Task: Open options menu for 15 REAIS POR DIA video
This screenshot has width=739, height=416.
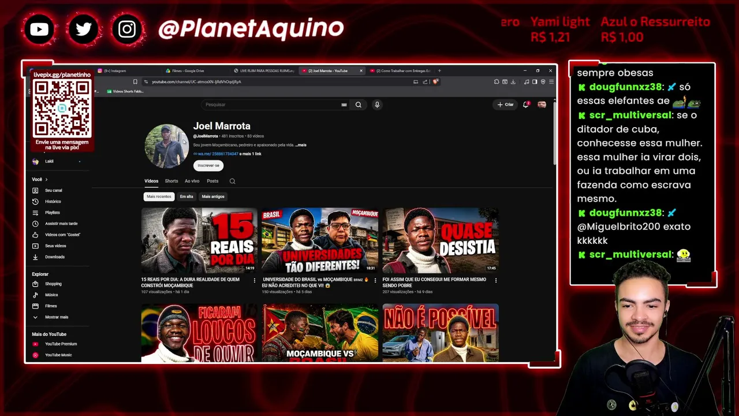Action: click(x=254, y=281)
